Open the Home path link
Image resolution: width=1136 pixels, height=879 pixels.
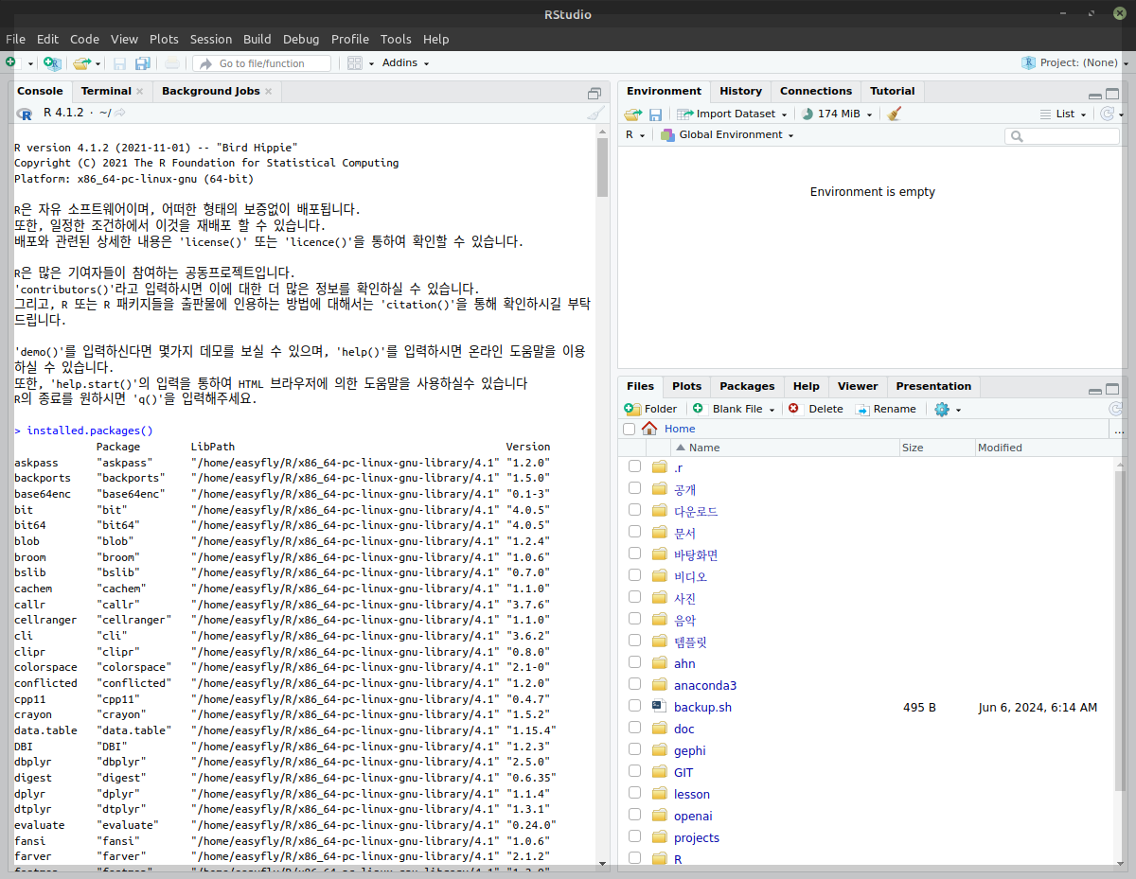(x=680, y=429)
